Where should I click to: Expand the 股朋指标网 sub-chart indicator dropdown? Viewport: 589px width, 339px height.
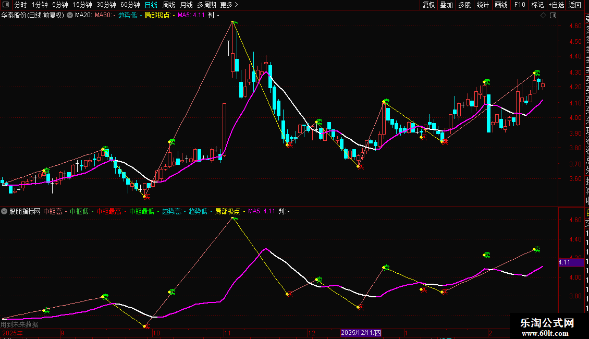pos(5,212)
